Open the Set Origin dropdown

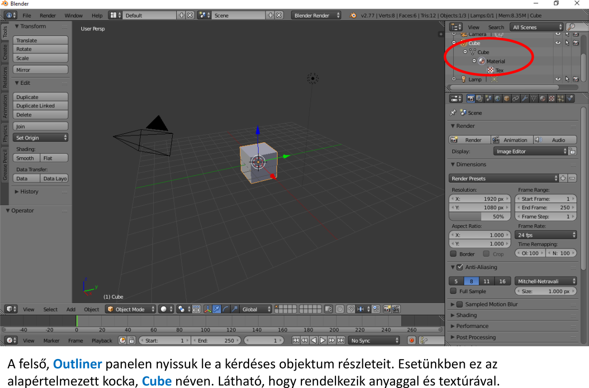point(40,138)
